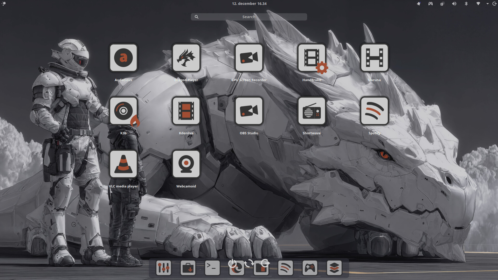Open the Audacious music player
The height and width of the screenshot is (280, 498).
pyautogui.click(x=123, y=58)
